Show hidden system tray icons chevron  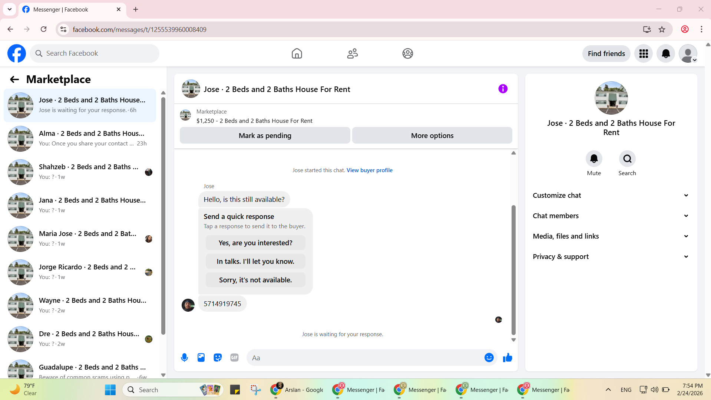[x=608, y=390]
